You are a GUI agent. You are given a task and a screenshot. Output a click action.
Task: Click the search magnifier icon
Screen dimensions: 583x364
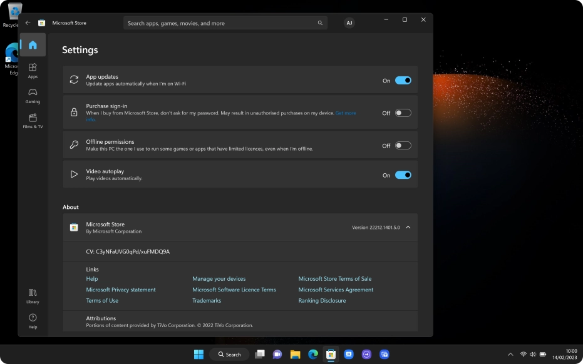coord(320,23)
